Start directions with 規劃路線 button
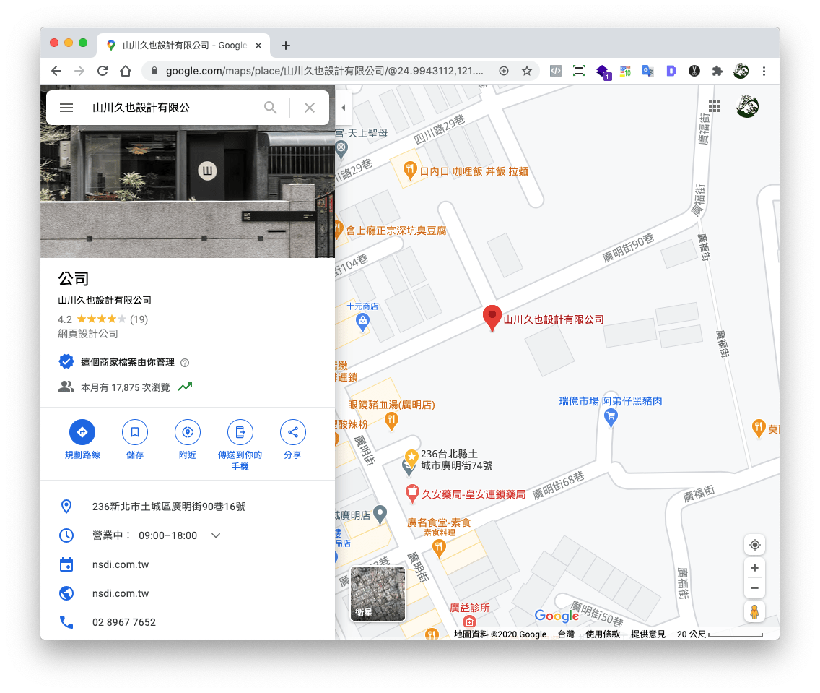The image size is (820, 693). (x=82, y=439)
